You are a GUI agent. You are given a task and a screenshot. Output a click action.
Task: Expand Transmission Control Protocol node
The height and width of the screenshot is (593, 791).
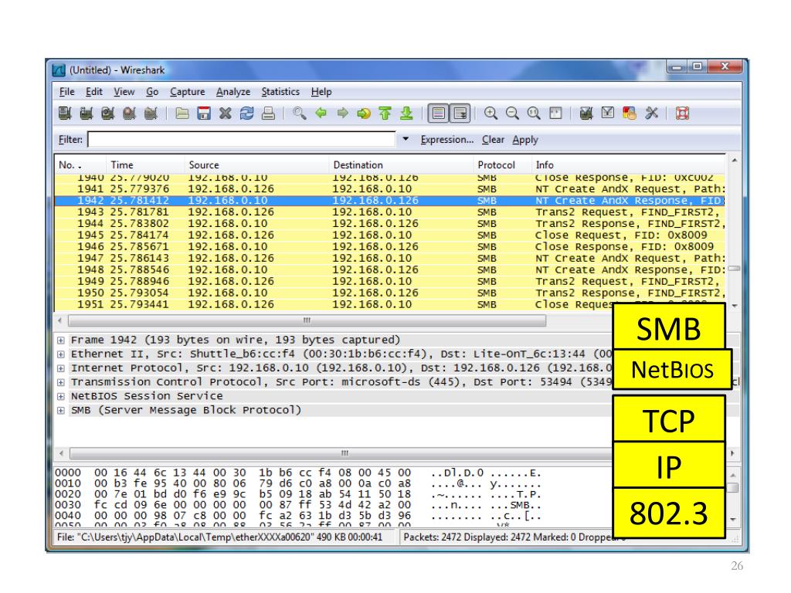point(61,382)
